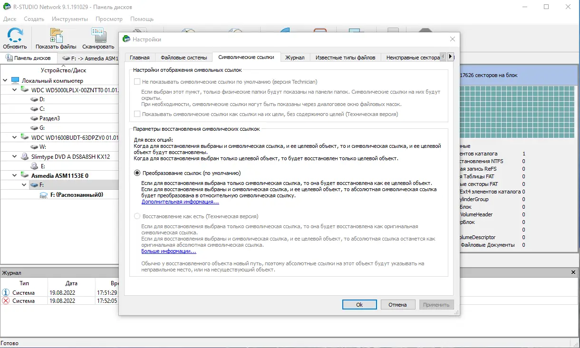Viewport: 580px width, 348px height.
Task: Collapse the Локальный компьютер tree node
Action: (x=5, y=81)
